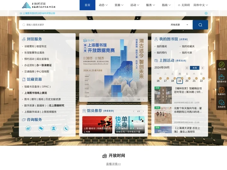Open 上海滩大讲堂 event title
Screen dimensions: 227x170
187,130
